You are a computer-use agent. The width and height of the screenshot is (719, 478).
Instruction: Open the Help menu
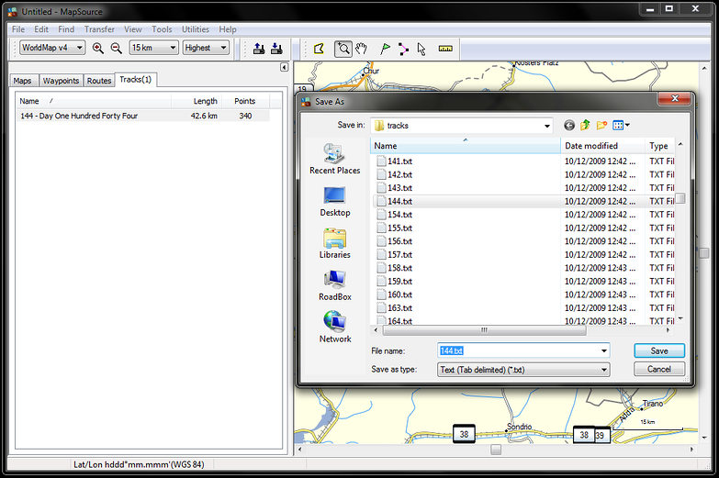click(x=228, y=29)
